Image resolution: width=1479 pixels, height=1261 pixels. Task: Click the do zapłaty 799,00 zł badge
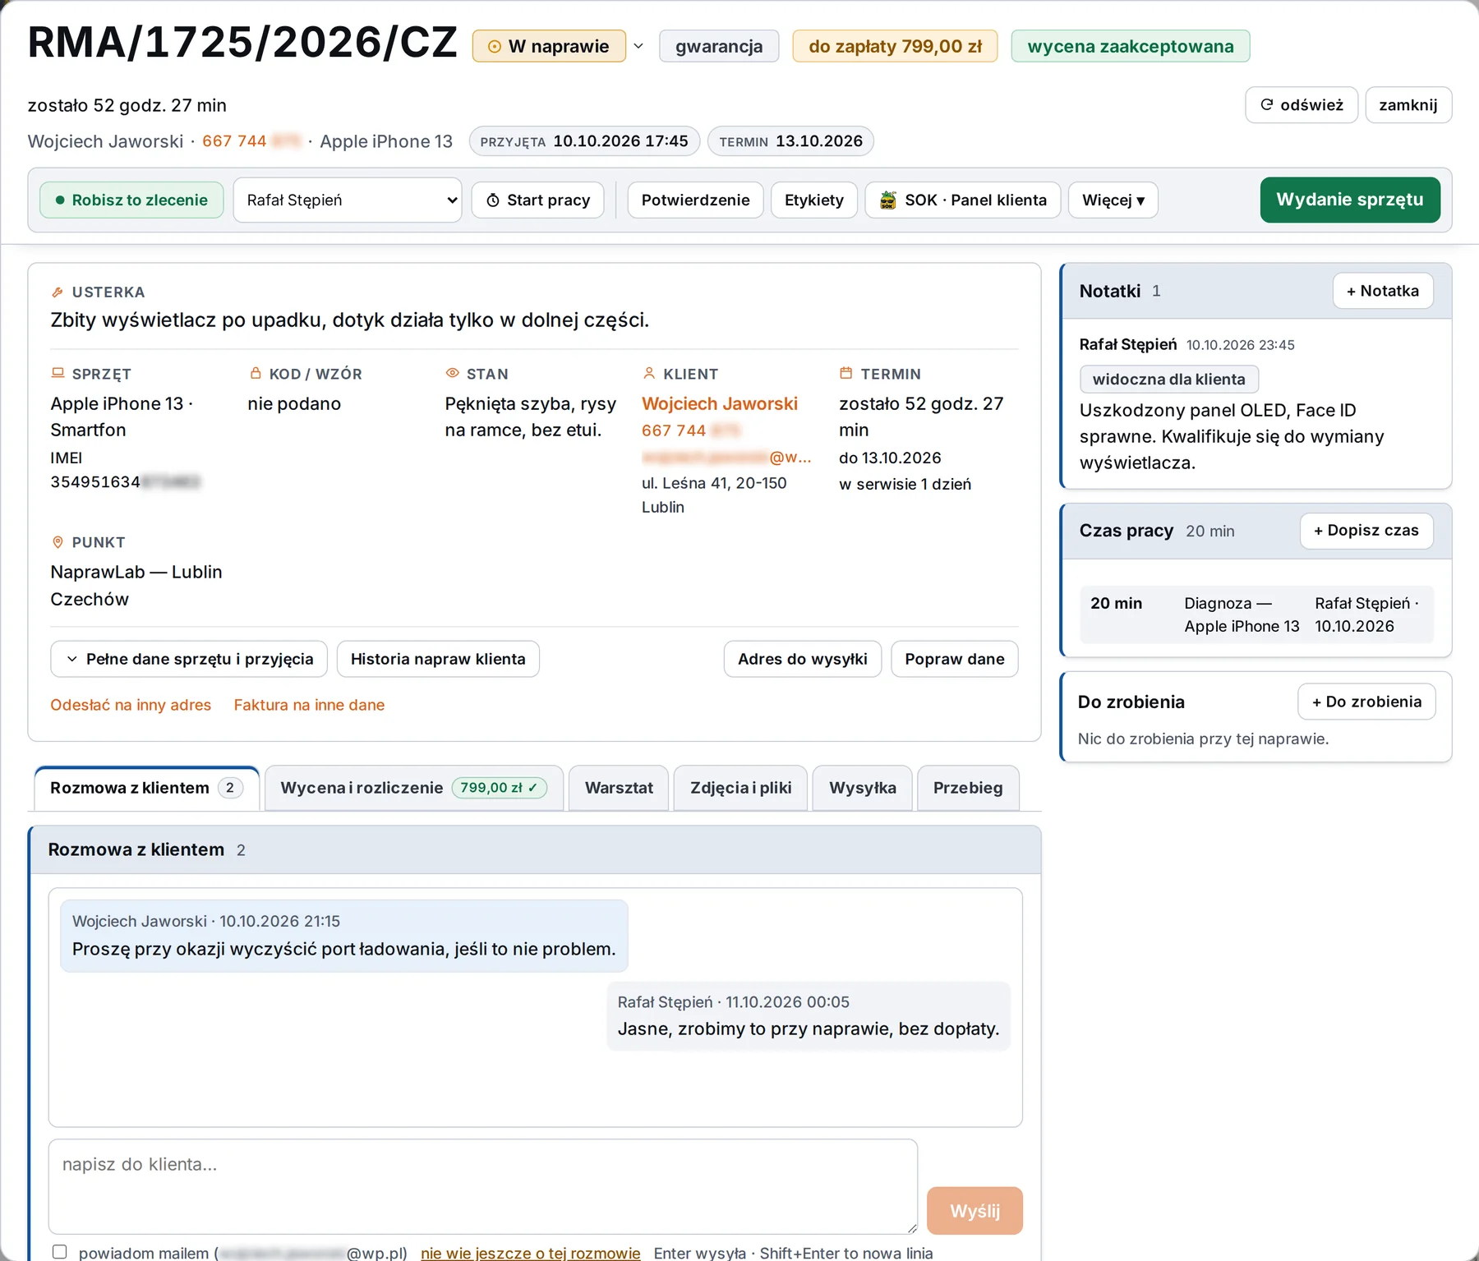tap(895, 46)
